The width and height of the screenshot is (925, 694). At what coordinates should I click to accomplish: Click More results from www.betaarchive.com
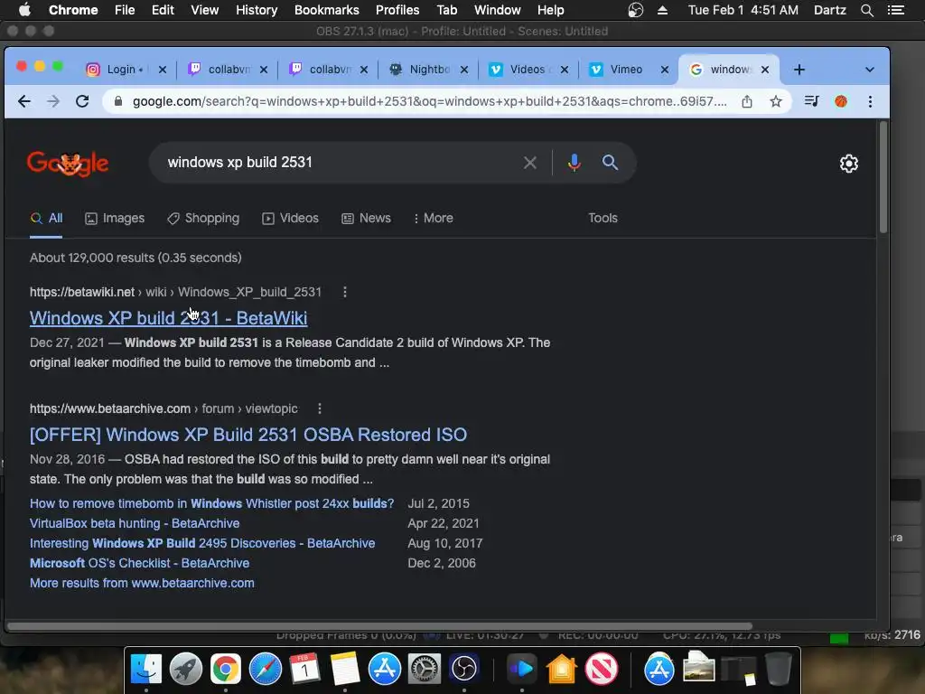[x=142, y=583]
